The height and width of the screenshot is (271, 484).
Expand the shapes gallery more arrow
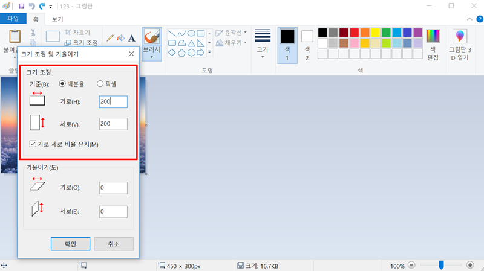(209, 53)
